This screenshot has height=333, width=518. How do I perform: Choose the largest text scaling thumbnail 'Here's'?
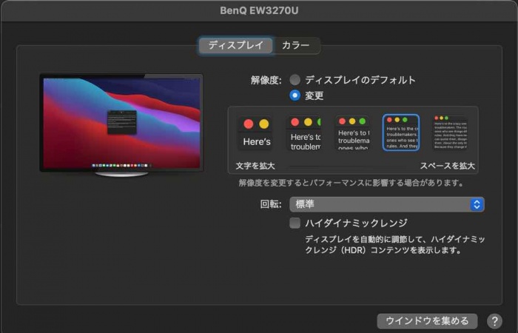[256, 132]
